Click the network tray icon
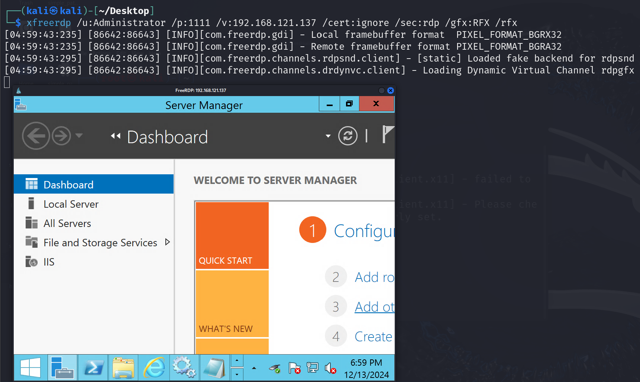The width and height of the screenshot is (640, 382). [x=312, y=368]
